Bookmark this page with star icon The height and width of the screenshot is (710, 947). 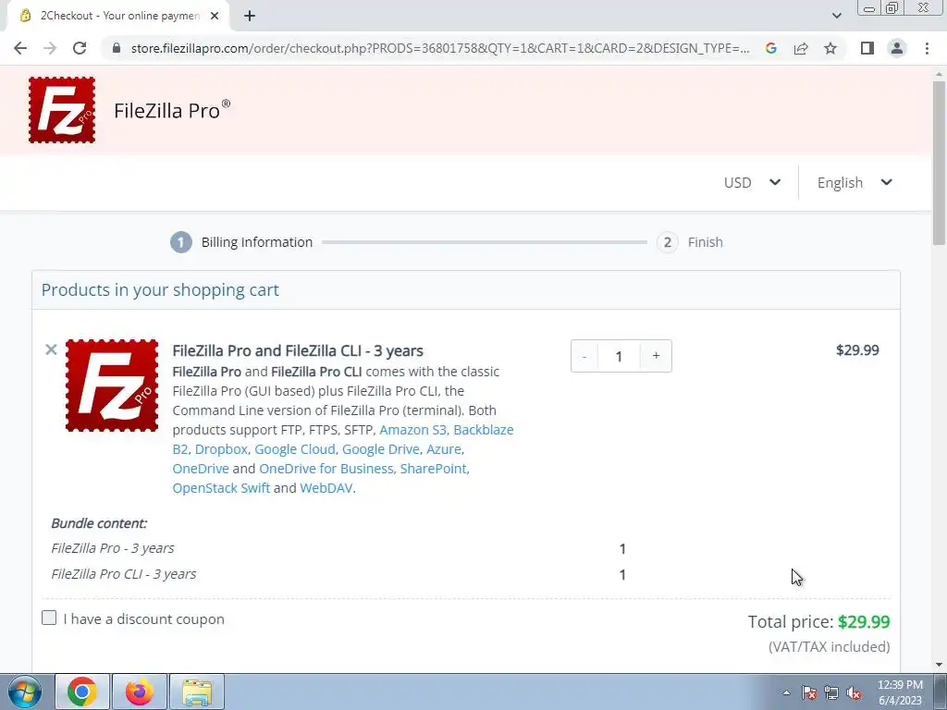point(830,48)
